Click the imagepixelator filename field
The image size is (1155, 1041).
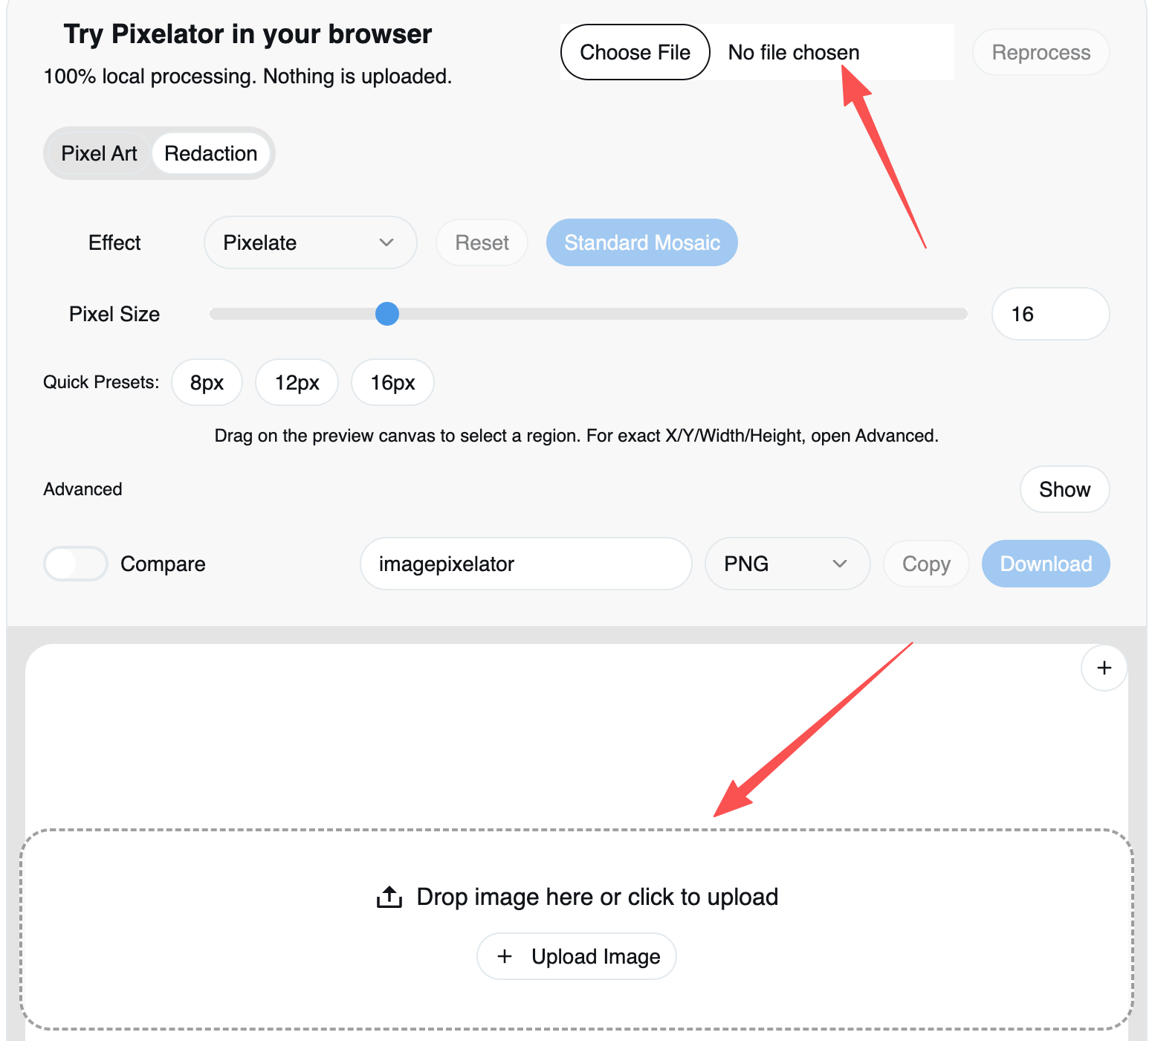(x=525, y=564)
